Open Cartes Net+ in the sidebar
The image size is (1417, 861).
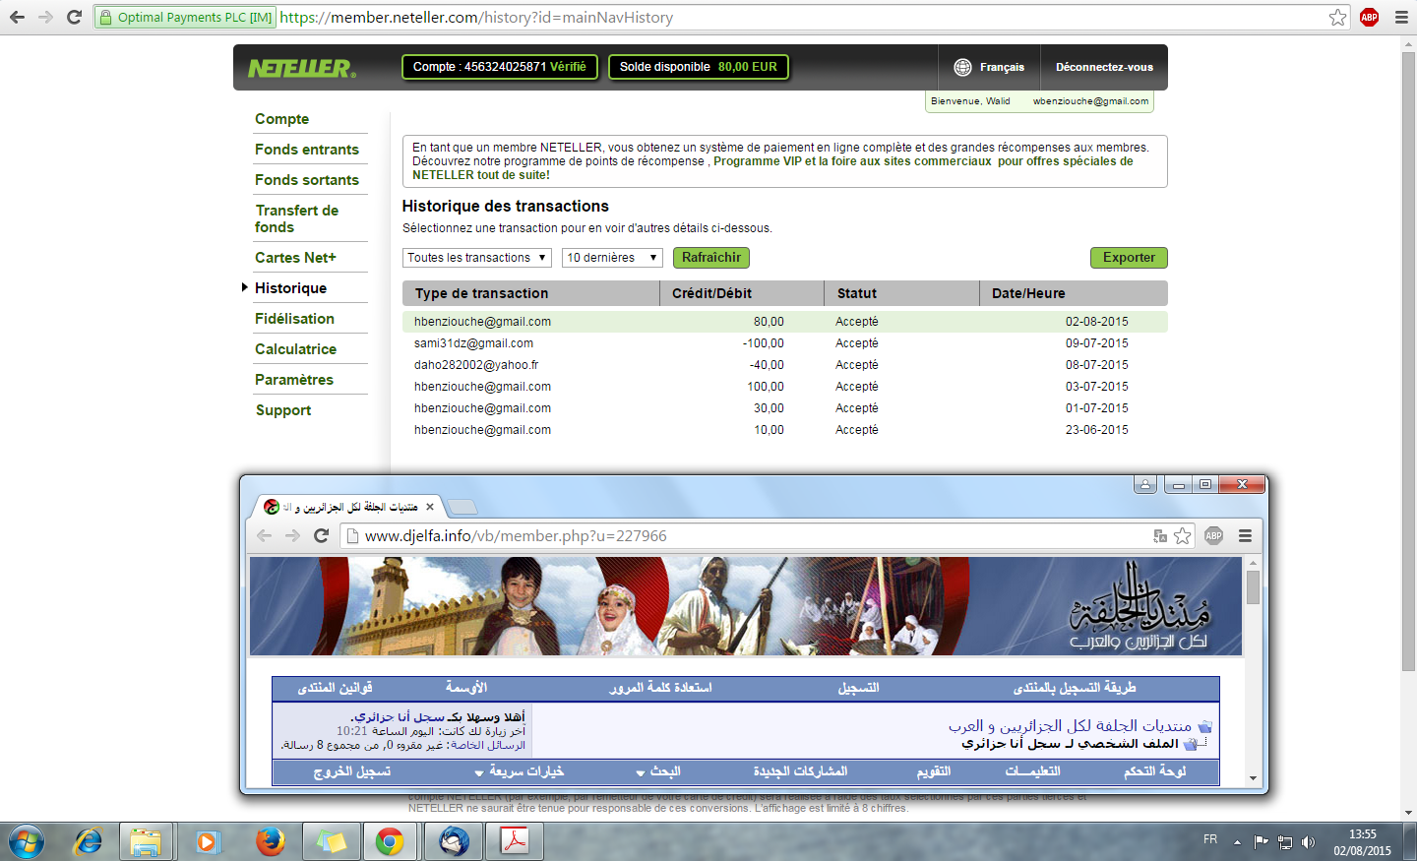pyautogui.click(x=295, y=258)
